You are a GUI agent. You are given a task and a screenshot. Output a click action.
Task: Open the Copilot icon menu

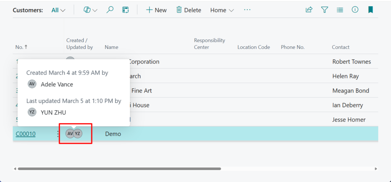tap(90, 10)
